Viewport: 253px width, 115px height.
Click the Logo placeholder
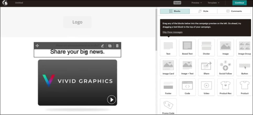(77, 22)
